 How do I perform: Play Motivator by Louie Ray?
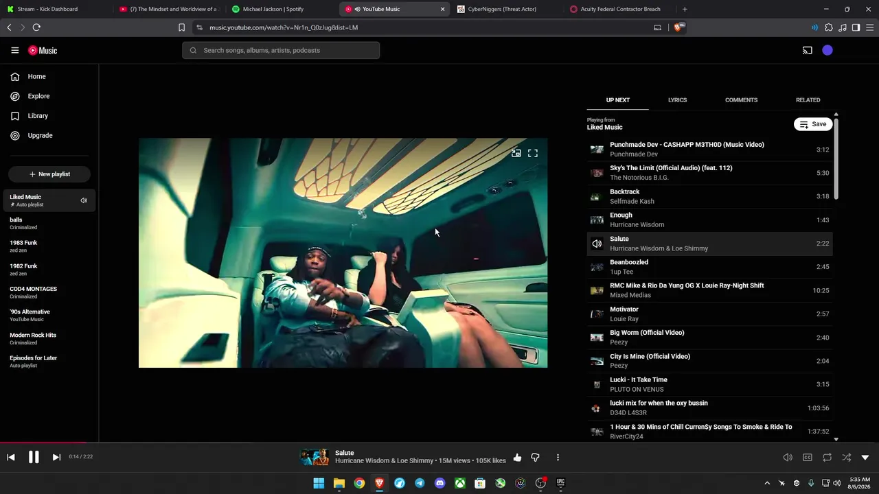click(x=709, y=314)
